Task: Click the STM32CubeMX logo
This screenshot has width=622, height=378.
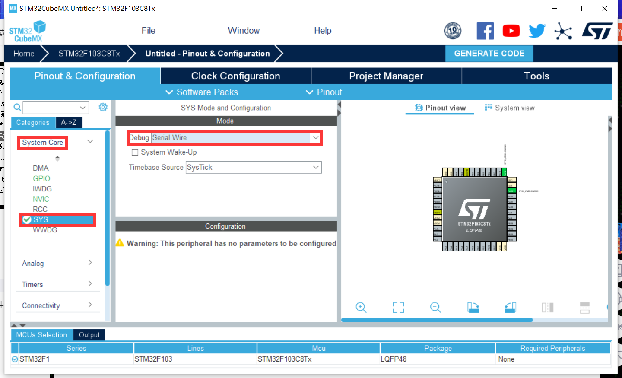Action: tap(27, 31)
